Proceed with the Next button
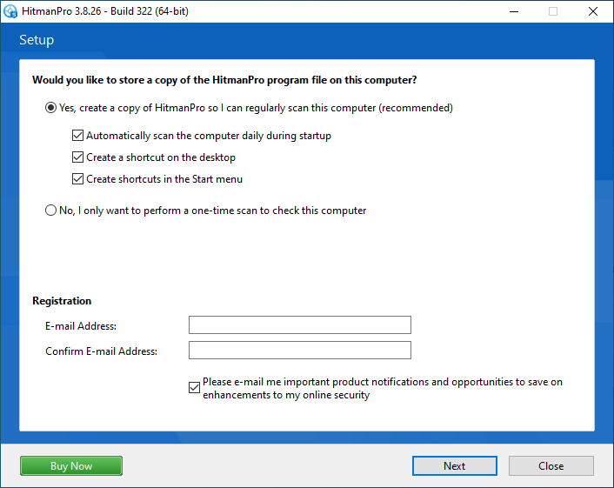The width and height of the screenshot is (614, 488). 454,466
